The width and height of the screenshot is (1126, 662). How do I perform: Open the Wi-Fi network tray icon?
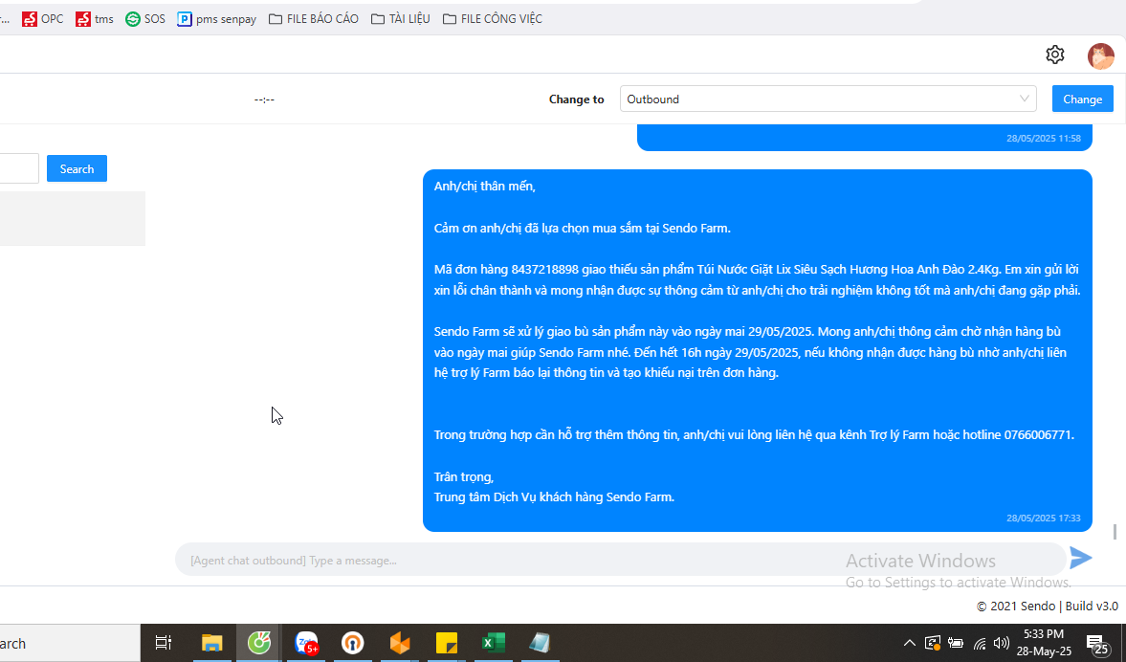tap(980, 643)
